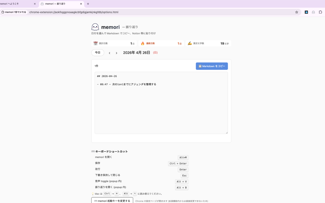
Task: Close the memori へようこそ tab
Action: pyautogui.click(x=35, y=4)
